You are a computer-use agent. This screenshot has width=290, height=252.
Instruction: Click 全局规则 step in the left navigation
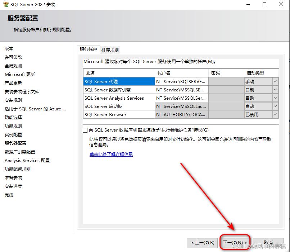pyautogui.click(x=13, y=66)
